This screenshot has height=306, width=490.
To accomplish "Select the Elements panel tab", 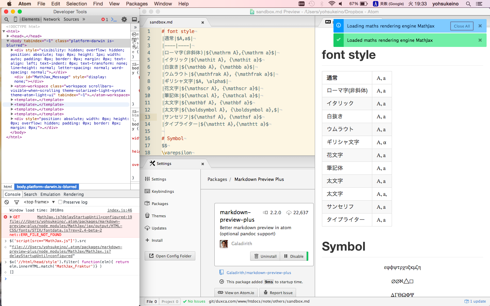I will [x=31, y=19].
